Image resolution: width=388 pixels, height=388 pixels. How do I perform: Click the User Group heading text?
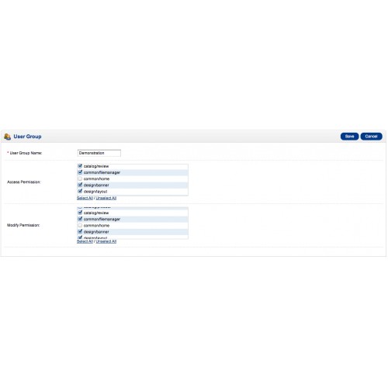[27, 137]
